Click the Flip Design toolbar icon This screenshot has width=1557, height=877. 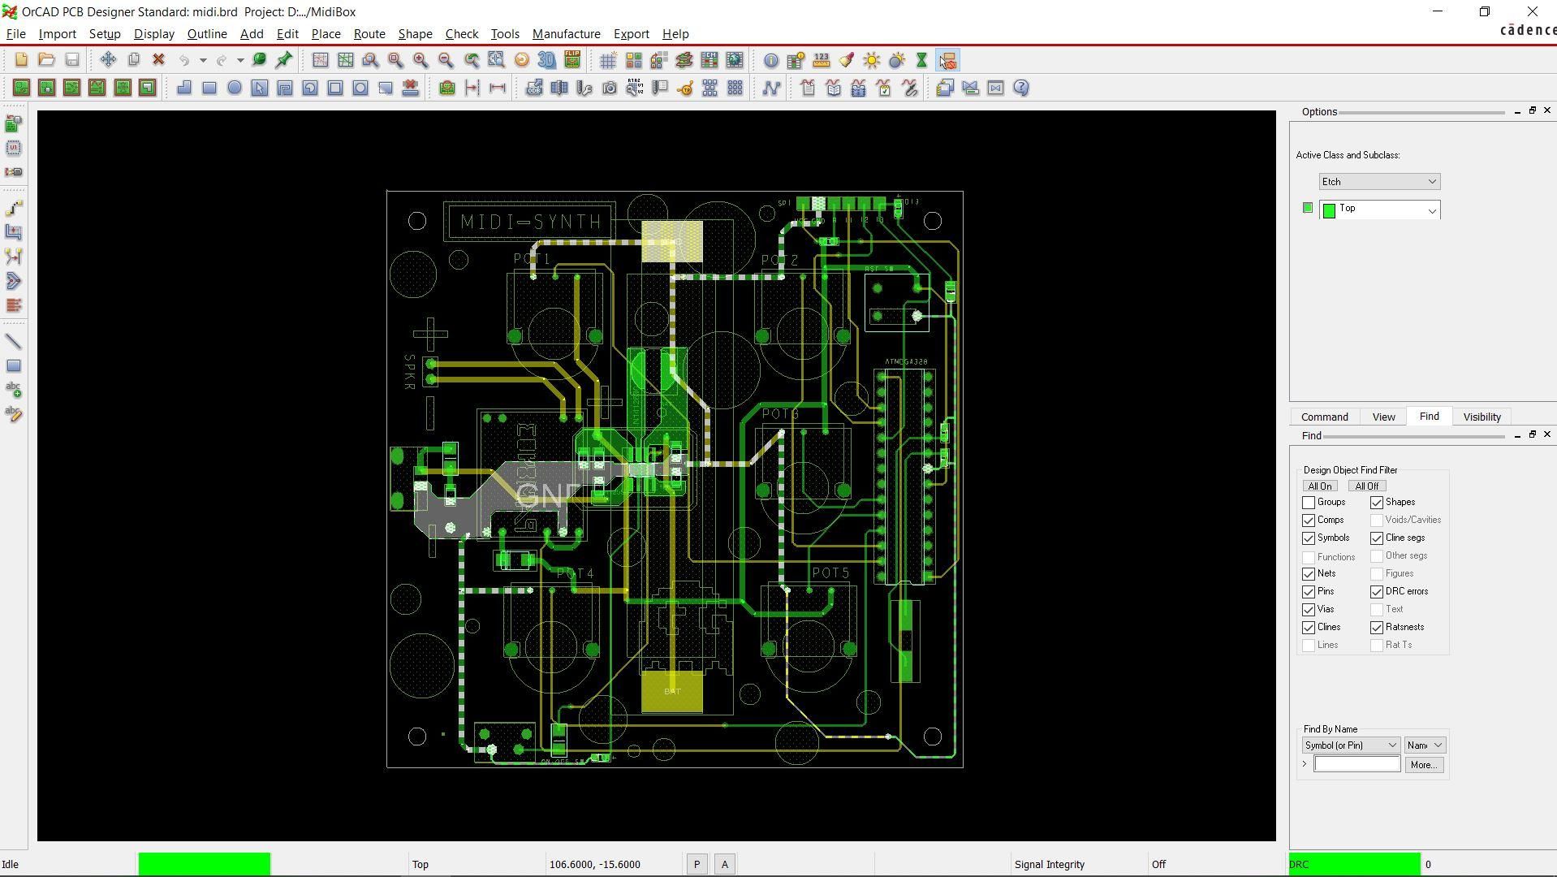pos(572,60)
